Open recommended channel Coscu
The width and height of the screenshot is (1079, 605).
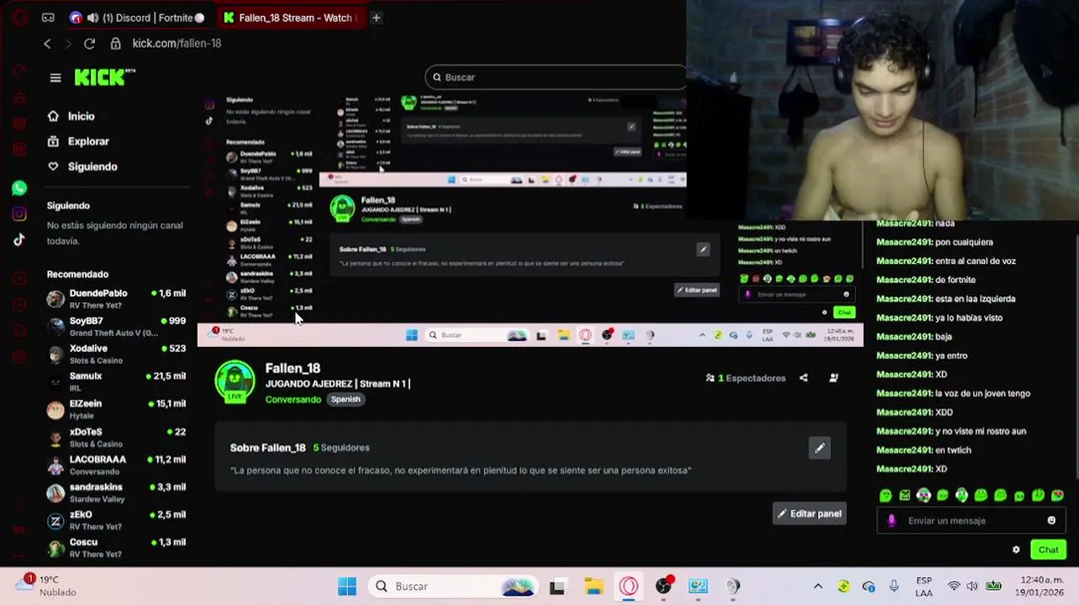[x=117, y=549]
